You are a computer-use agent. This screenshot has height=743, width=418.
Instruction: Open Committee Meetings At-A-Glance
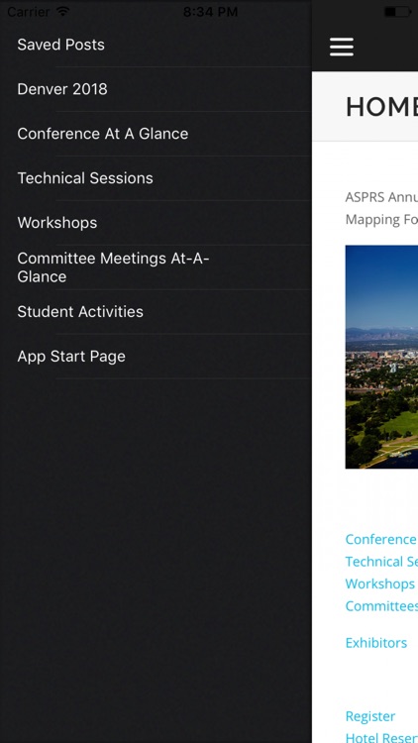tap(156, 267)
